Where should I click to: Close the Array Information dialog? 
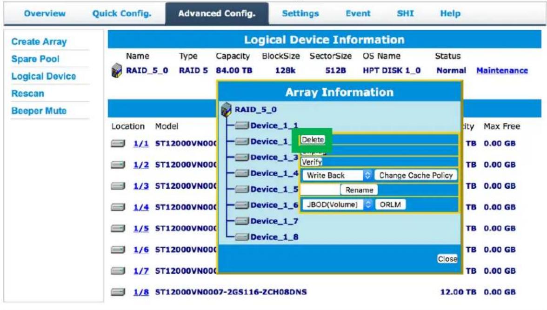(447, 259)
